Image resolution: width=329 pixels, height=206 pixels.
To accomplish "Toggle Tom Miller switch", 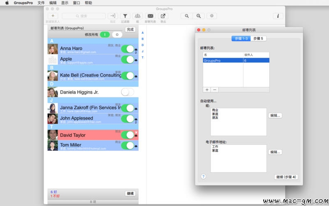I will 127,145.
